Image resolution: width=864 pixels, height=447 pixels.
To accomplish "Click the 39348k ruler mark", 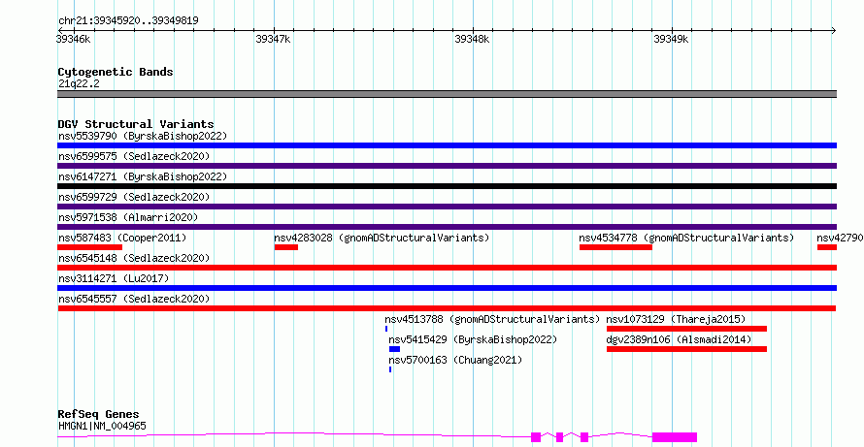I will [x=472, y=39].
